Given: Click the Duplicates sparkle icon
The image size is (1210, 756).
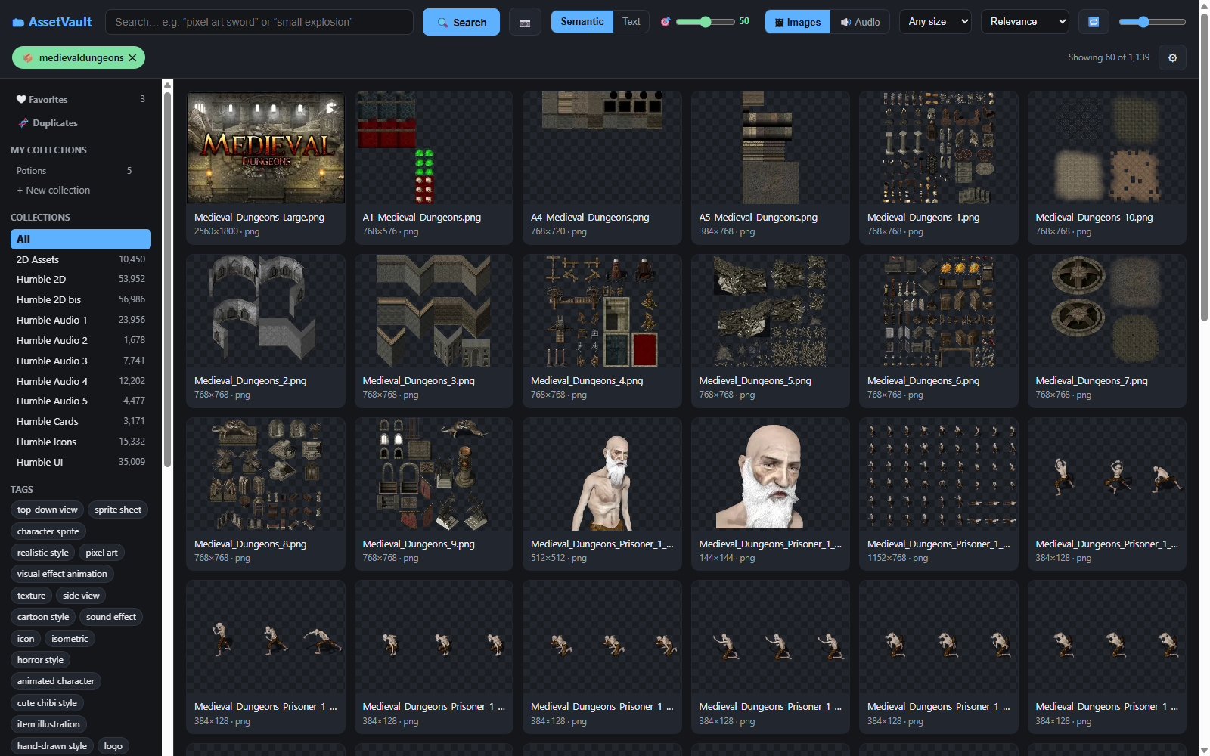Looking at the screenshot, I should point(23,122).
